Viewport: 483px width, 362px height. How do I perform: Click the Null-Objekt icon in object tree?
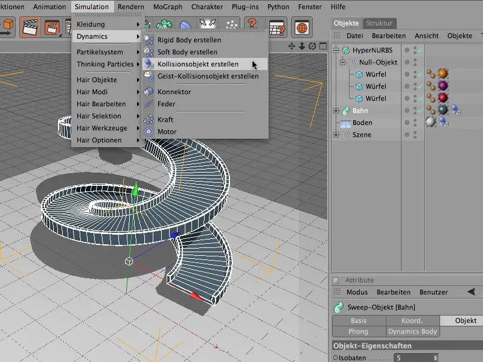point(352,63)
